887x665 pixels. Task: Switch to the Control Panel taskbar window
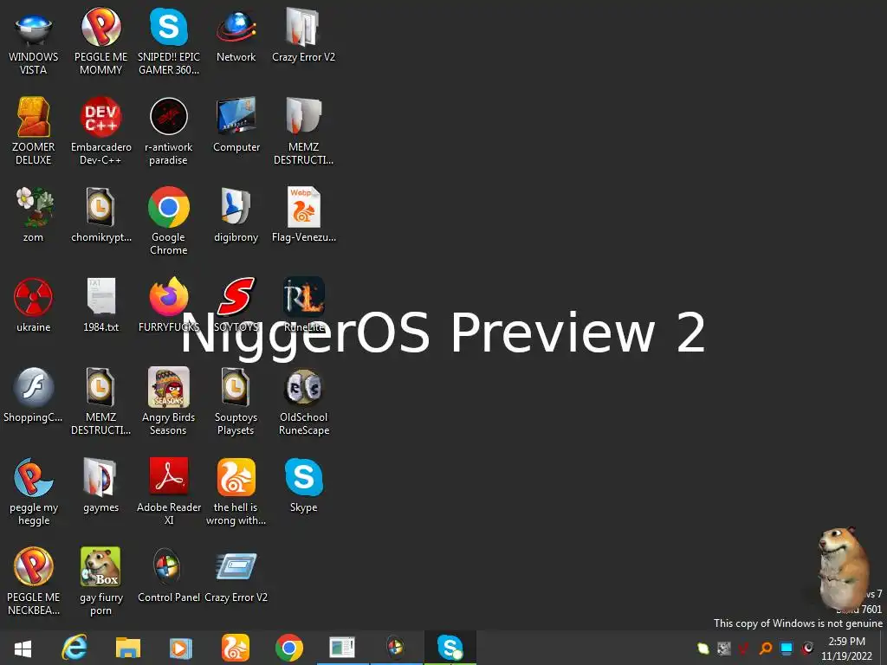coord(395,648)
